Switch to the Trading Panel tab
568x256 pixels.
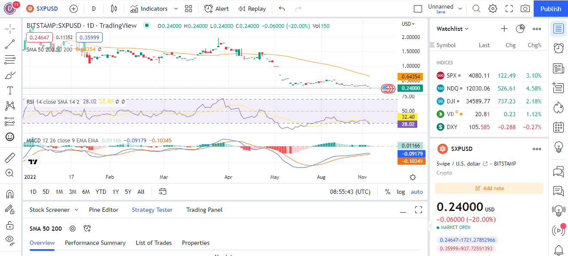tap(204, 210)
